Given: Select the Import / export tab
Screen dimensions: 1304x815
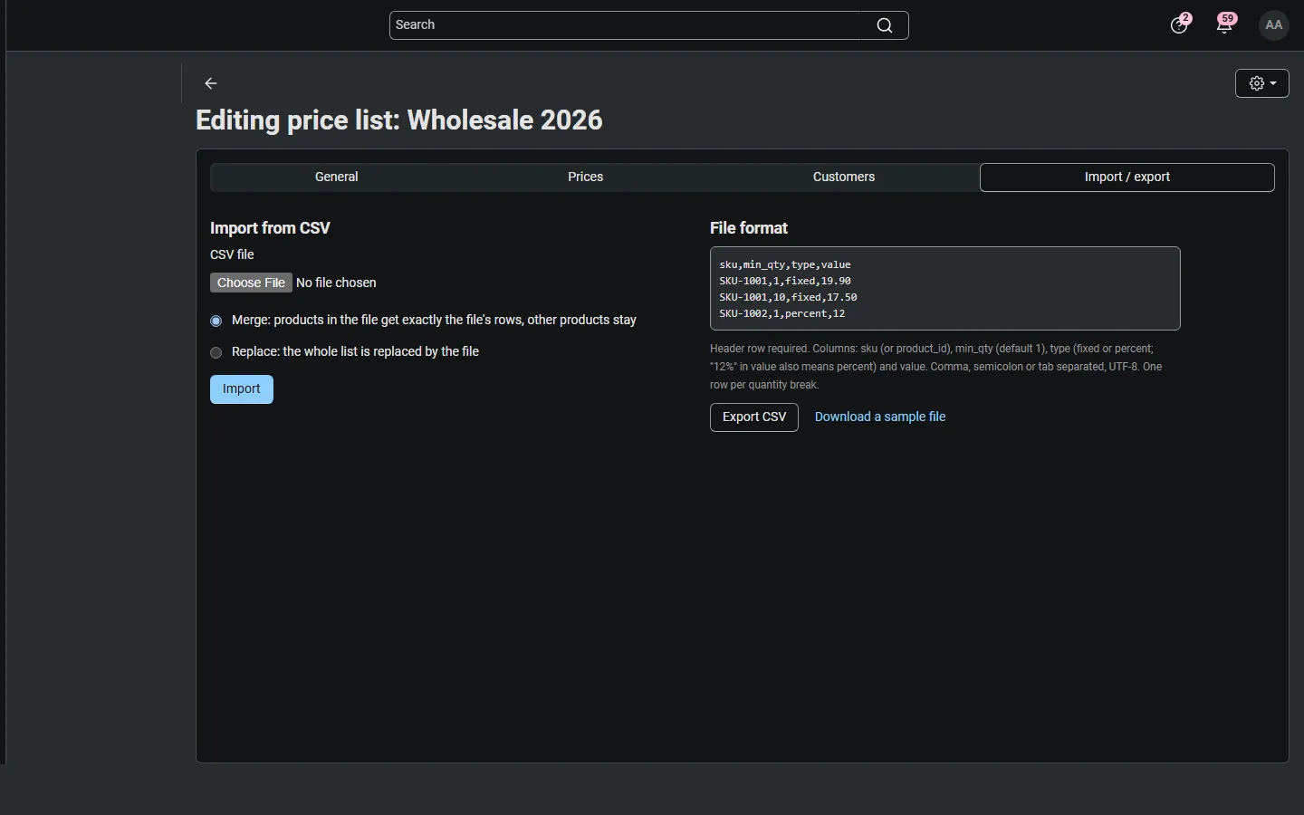Looking at the screenshot, I should click(x=1127, y=177).
